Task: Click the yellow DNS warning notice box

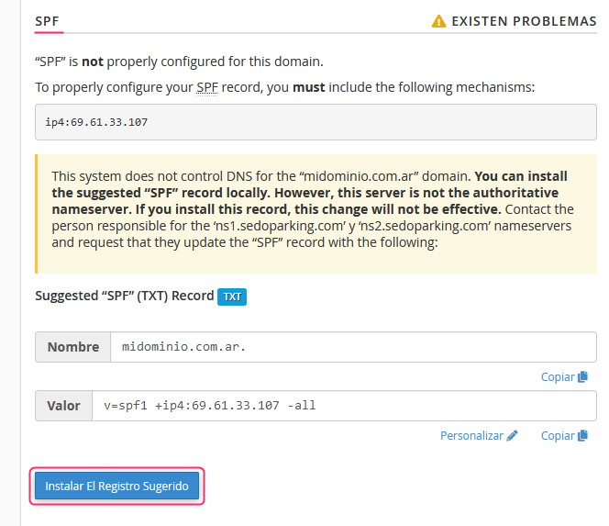Action: 316,214
